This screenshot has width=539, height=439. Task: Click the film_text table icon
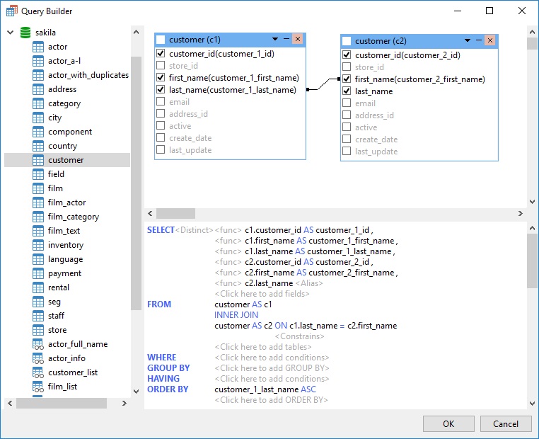coord(39,231)
